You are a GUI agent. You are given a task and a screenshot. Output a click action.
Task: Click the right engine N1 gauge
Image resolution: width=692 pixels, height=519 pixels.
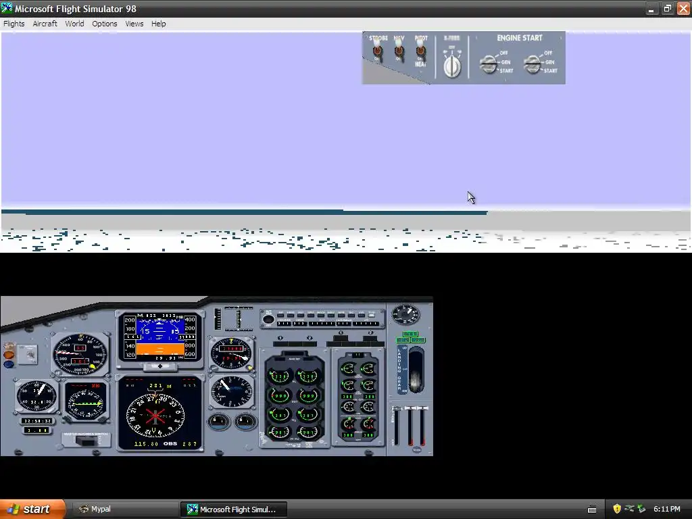(307, 376)
